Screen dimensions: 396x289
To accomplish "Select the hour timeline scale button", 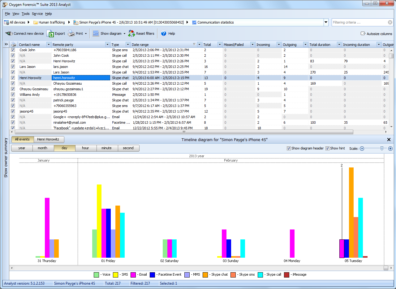I will click(85, 148).
